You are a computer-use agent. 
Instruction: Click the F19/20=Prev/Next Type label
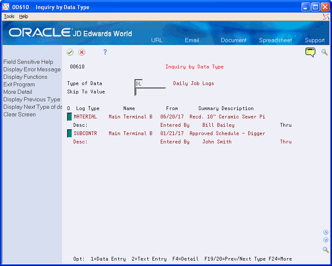(235, 259)
